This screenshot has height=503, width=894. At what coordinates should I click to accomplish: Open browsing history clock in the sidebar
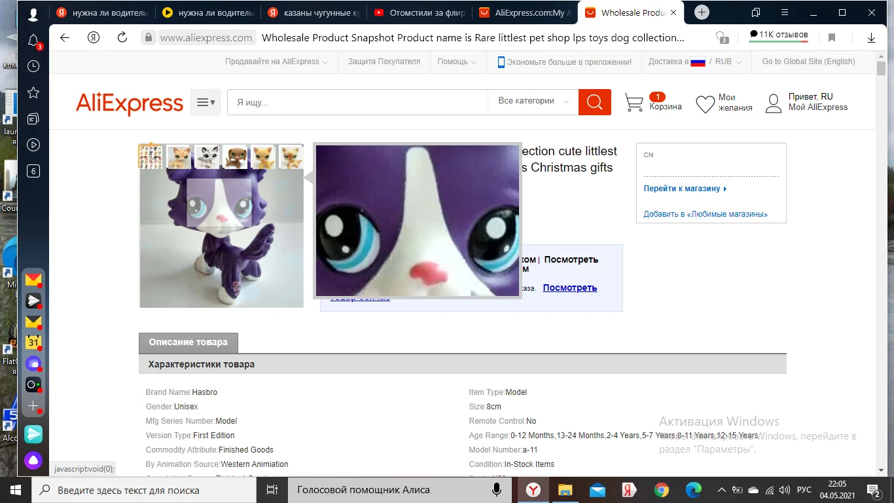click(x=33, y=66)
